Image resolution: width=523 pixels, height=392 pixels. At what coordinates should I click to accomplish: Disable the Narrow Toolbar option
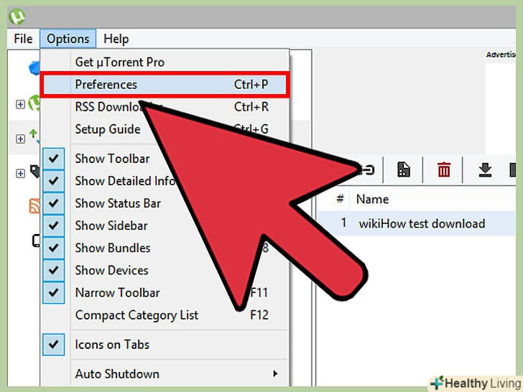53,293
